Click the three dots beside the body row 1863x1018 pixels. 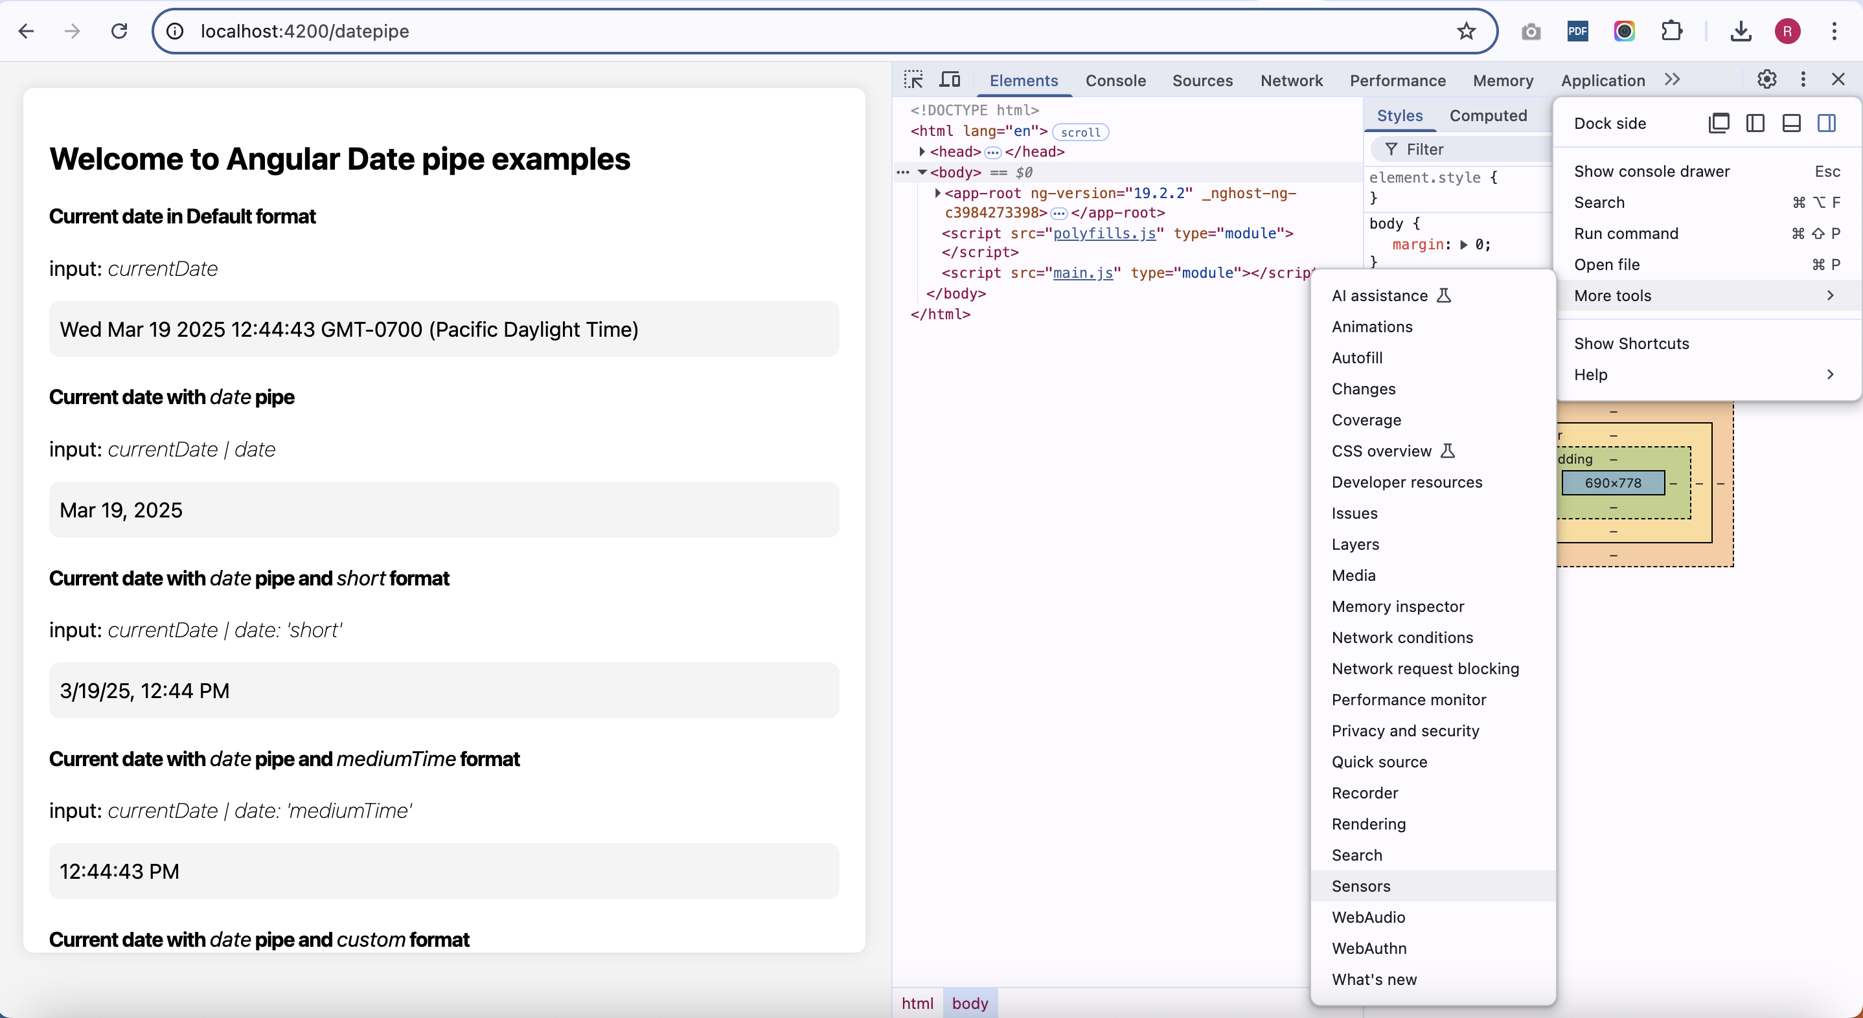click(x=902, y=172)
